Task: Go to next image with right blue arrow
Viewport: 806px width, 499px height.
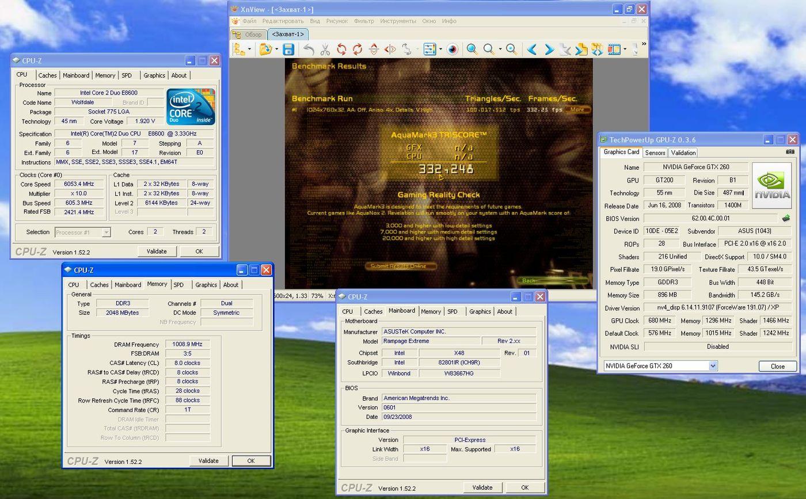Action: (549, 49)
